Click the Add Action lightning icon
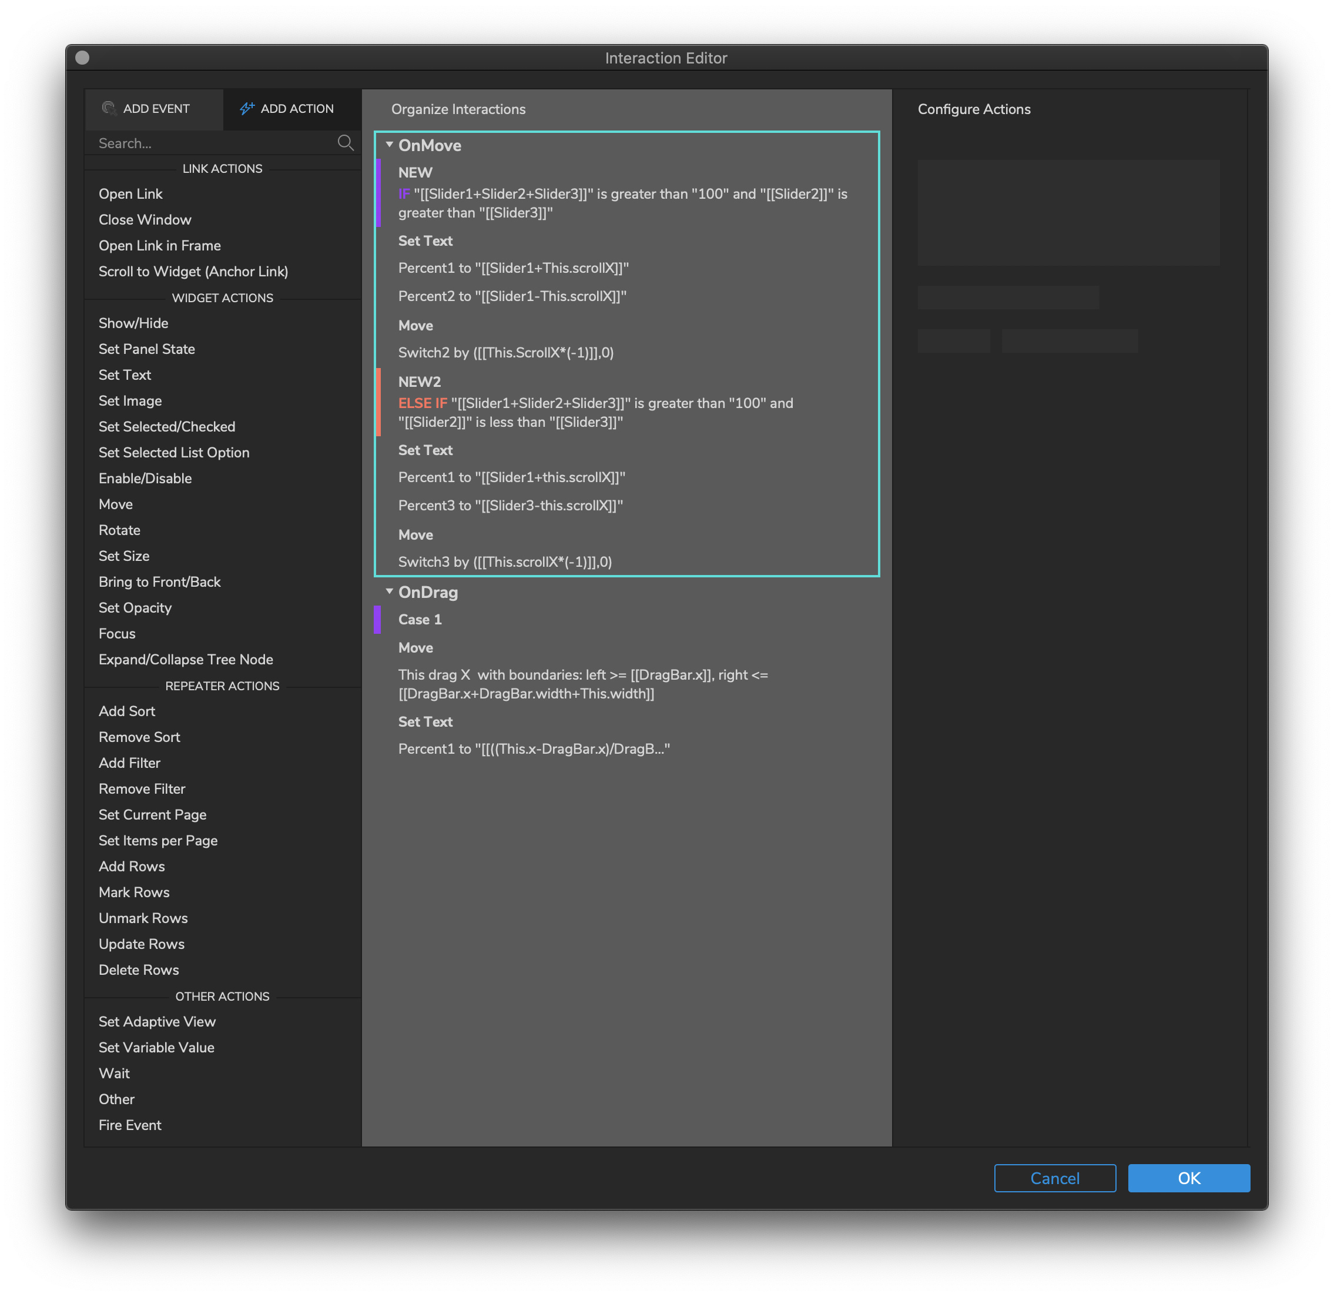The height and width of the screenshot is (1297, 1334). (x=246, y=108)
